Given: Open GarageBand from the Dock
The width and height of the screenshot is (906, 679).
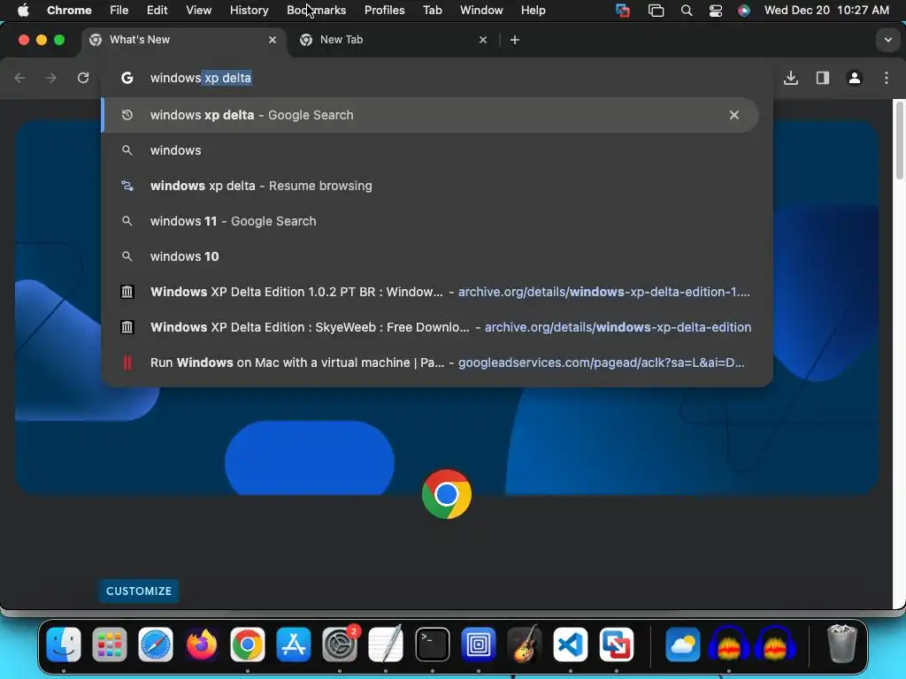Looking at the screenshot, I should 524,645.
